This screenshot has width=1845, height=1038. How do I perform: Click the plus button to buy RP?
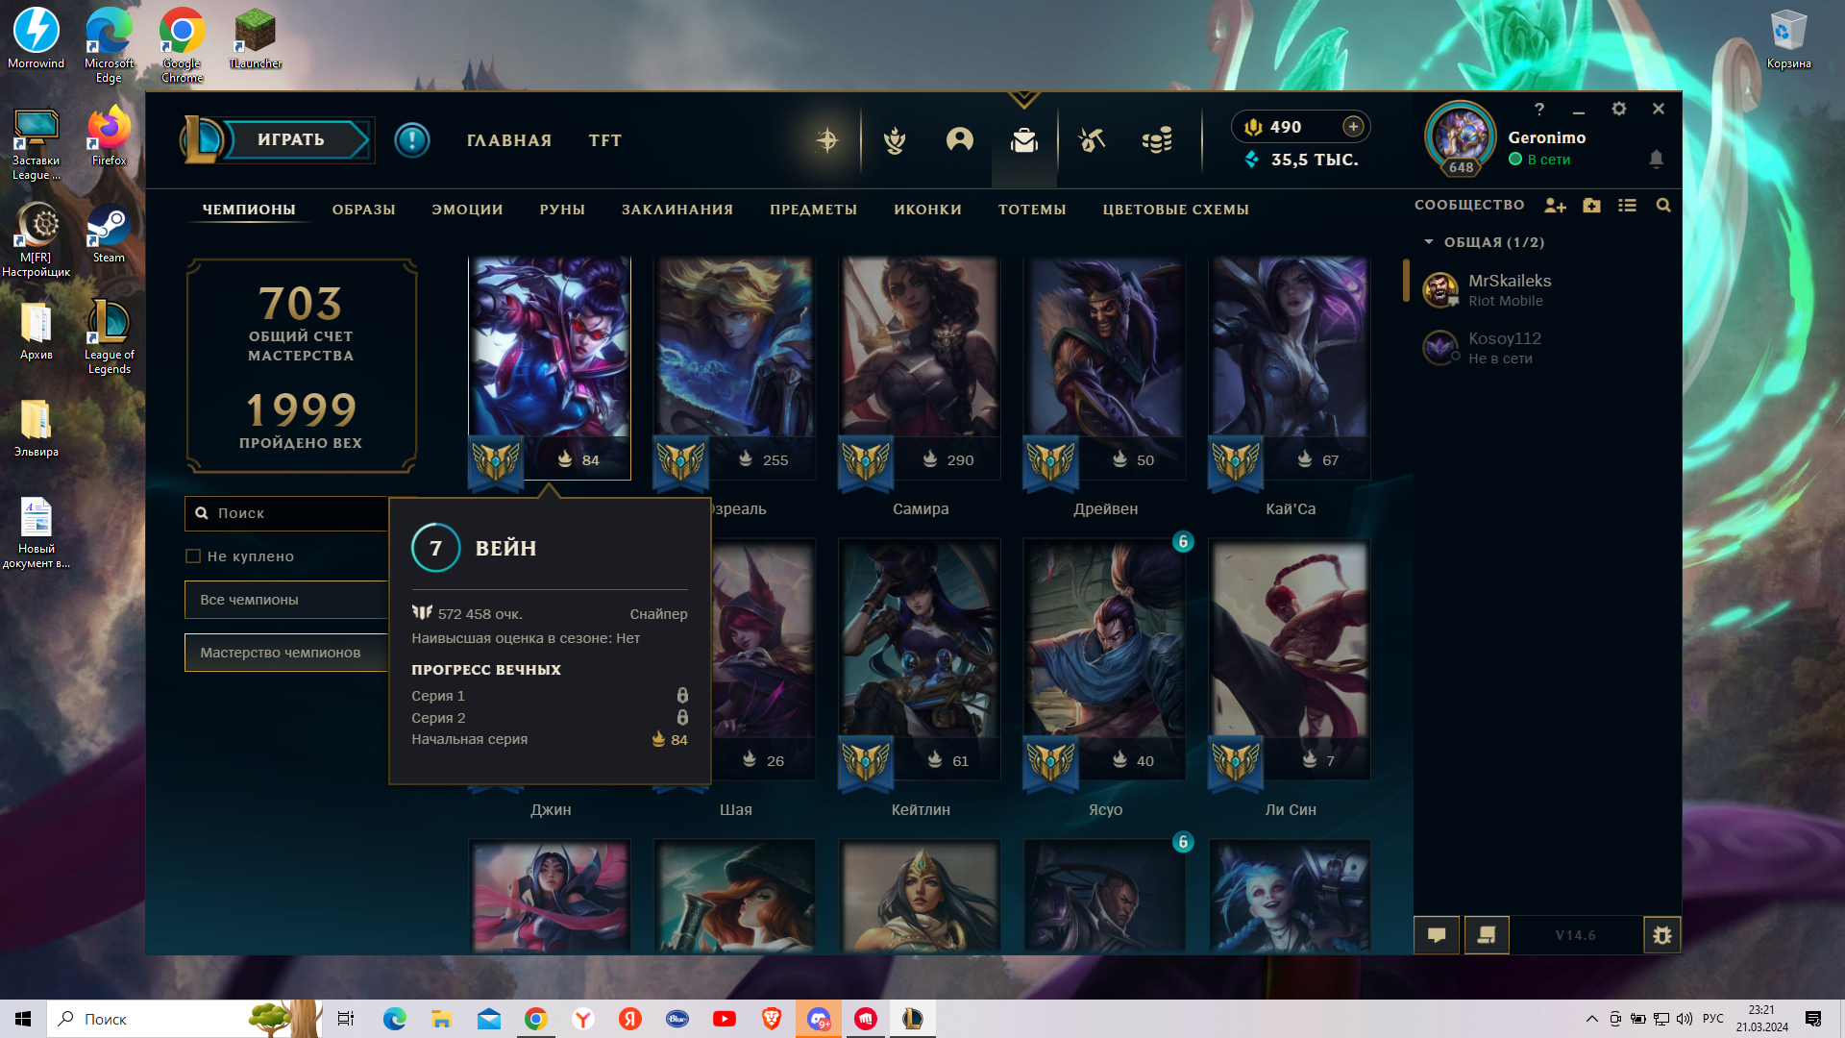click(1353, 126)
